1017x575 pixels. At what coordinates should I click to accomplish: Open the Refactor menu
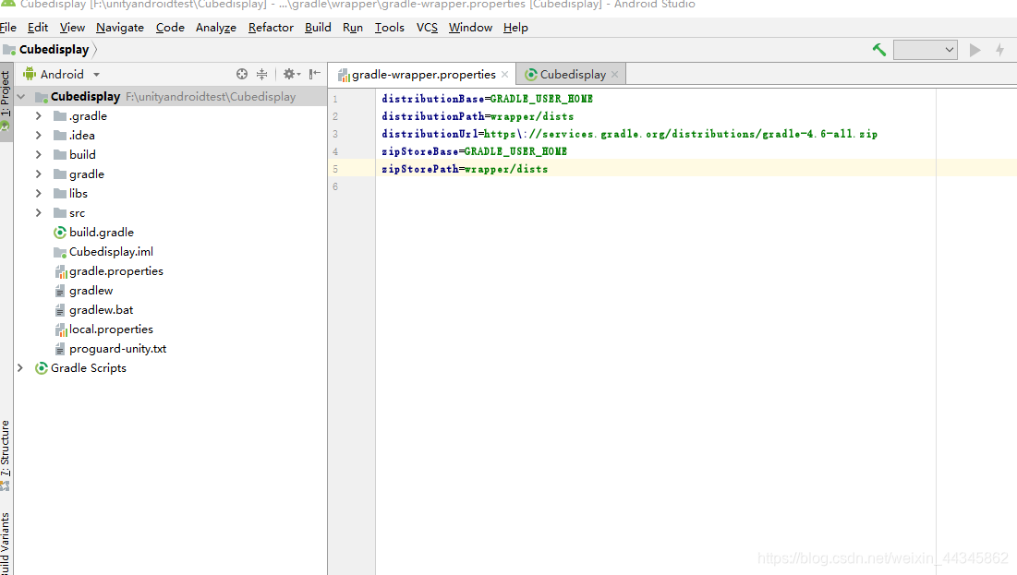(x=271, y=27)
